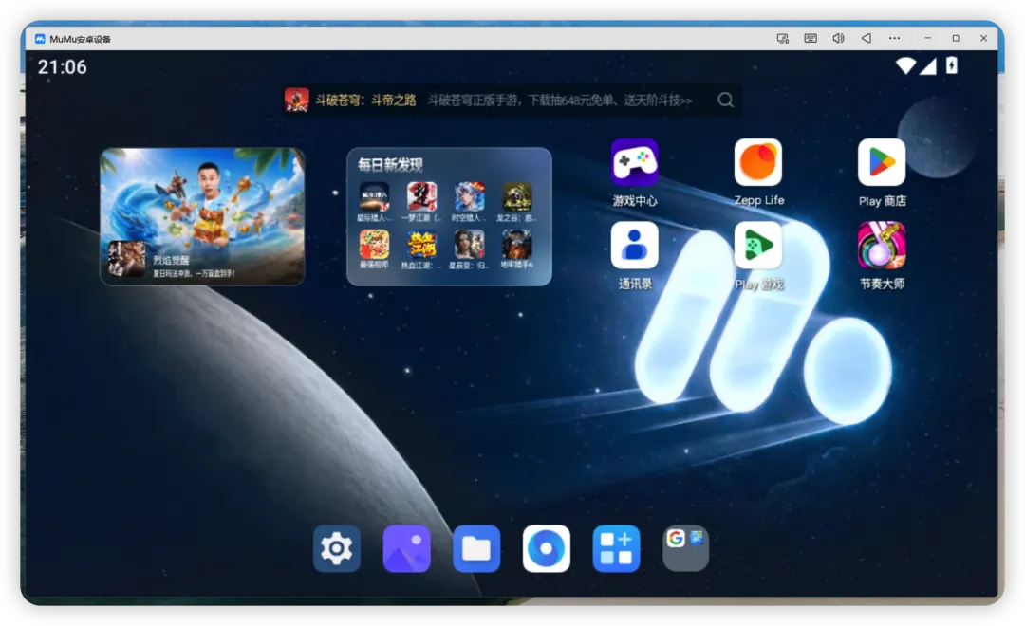Launch the Play 游戏 app
The image size is (1025, 626).
pyautogui.click(x=757, y=246)
